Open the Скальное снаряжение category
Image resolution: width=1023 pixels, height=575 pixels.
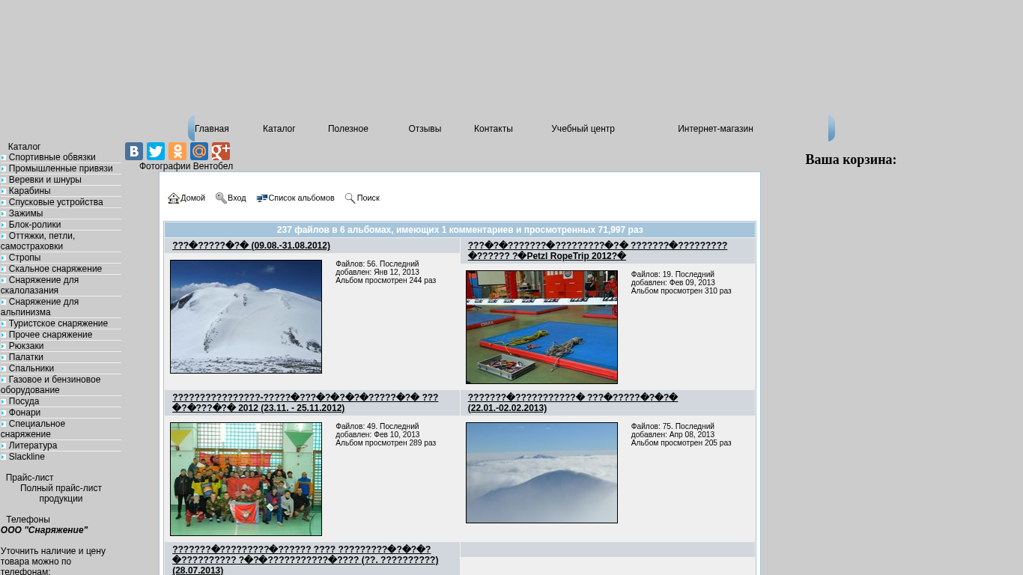pos(55,269)
